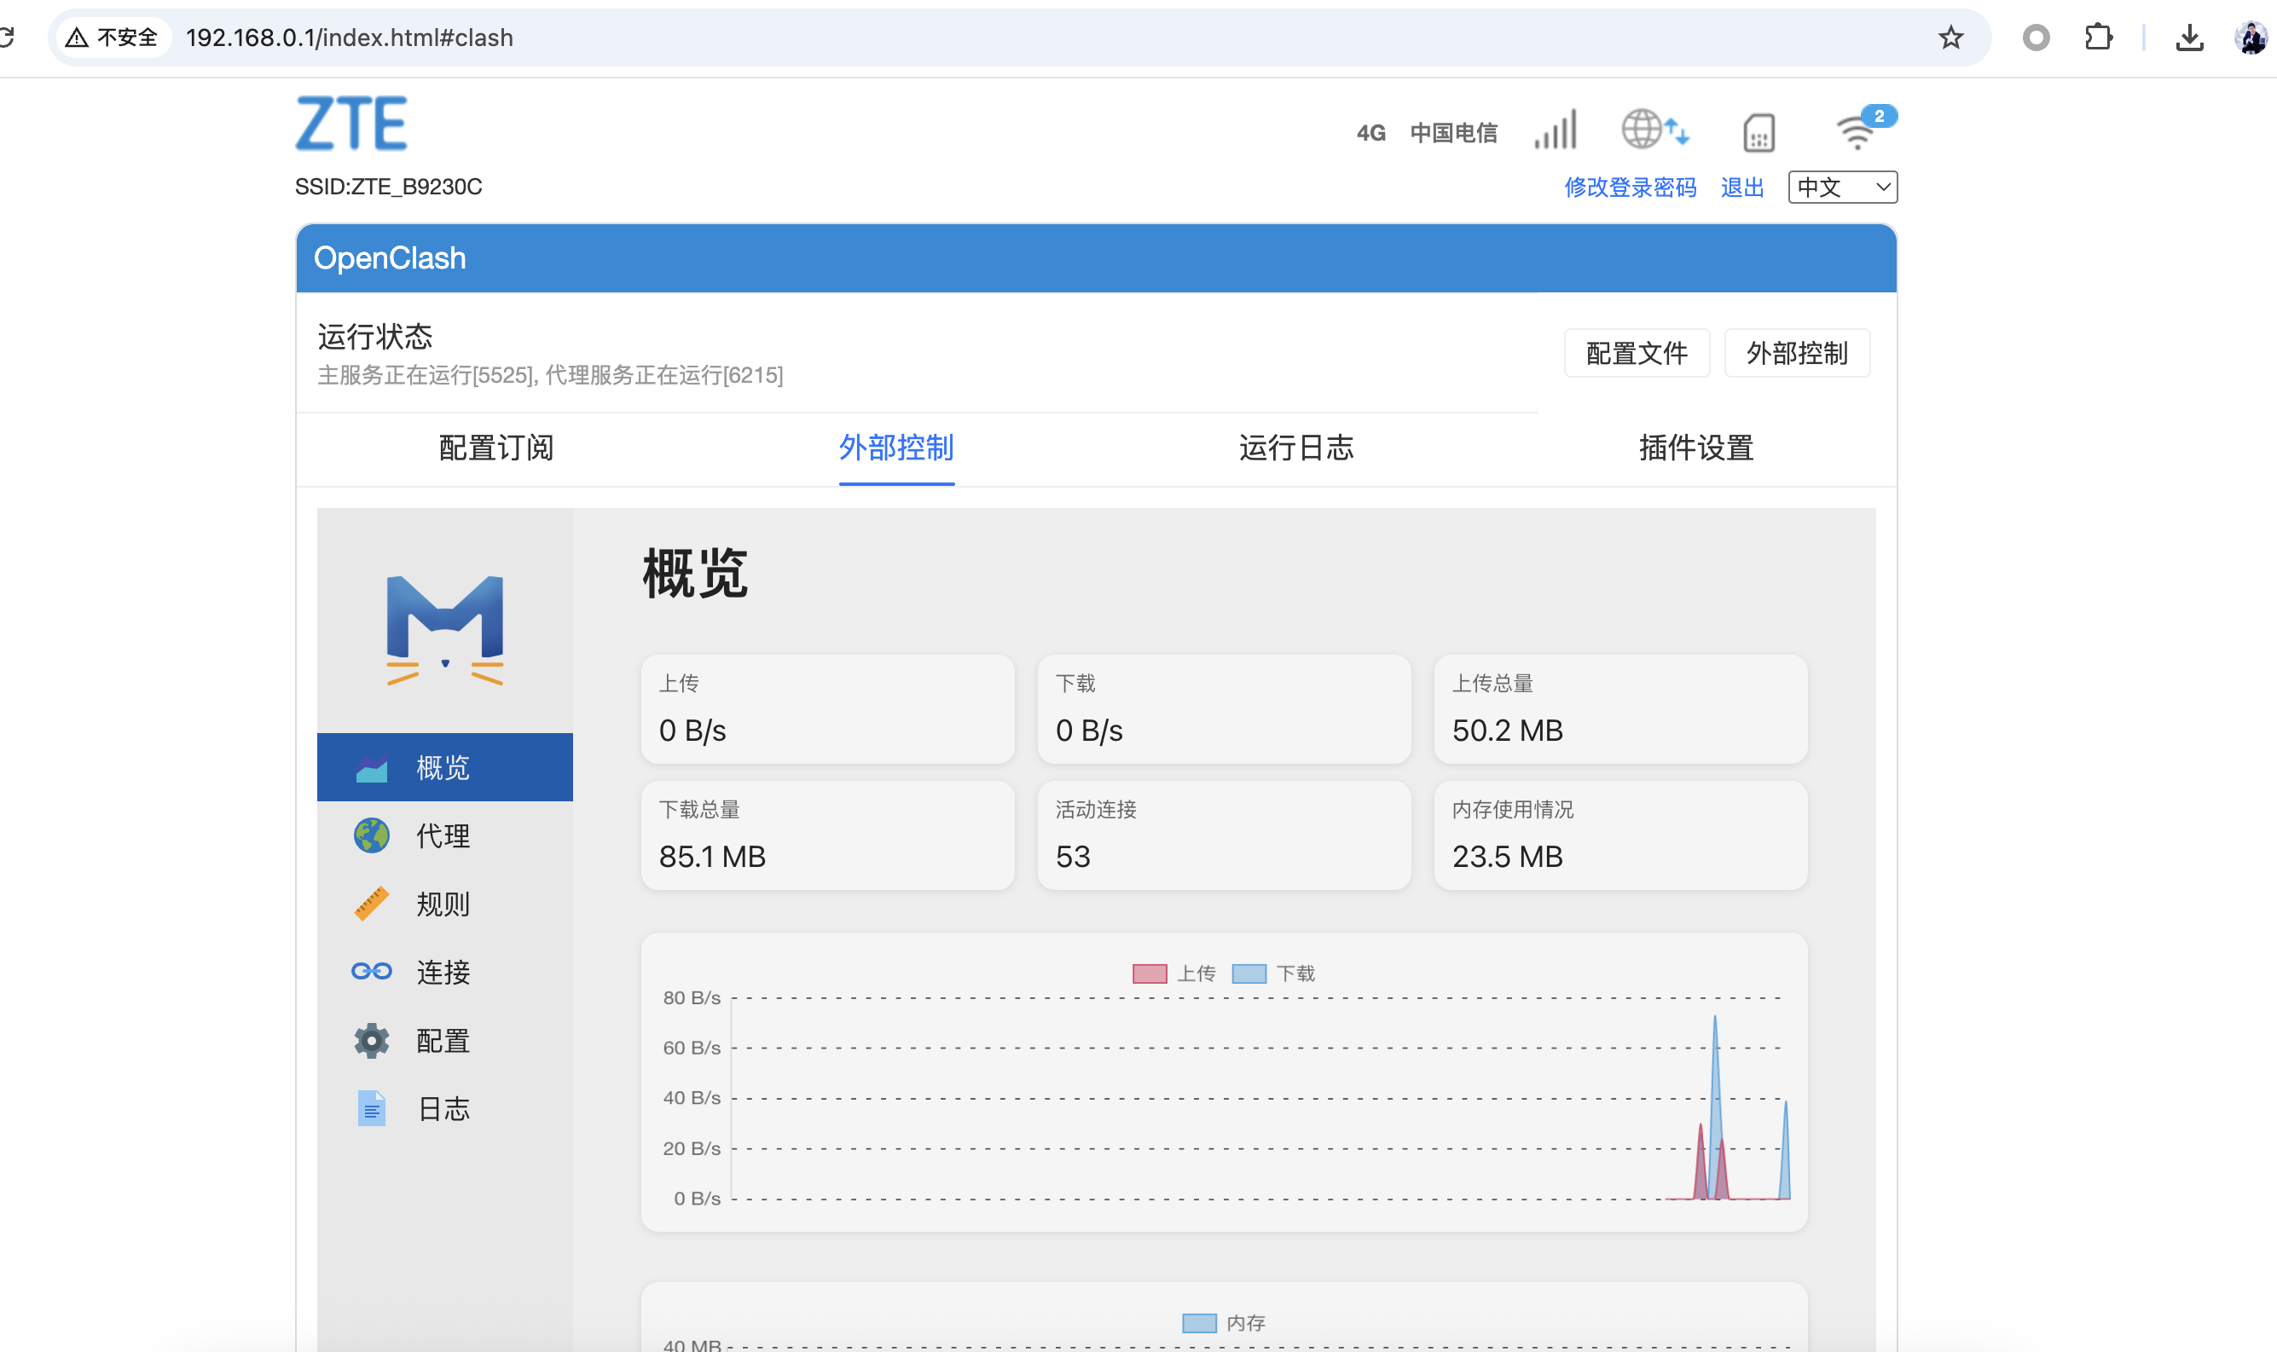The width and height of the screenshot is (2277, 1352).
Task: Toggle 下载 series in traffic chart legend
Action: [1273, 974]
